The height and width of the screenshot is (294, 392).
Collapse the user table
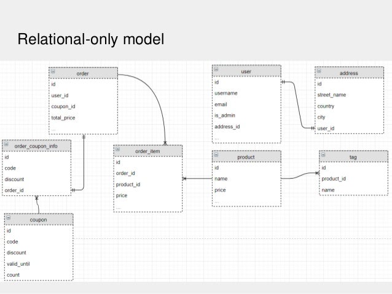click(216, 69)
